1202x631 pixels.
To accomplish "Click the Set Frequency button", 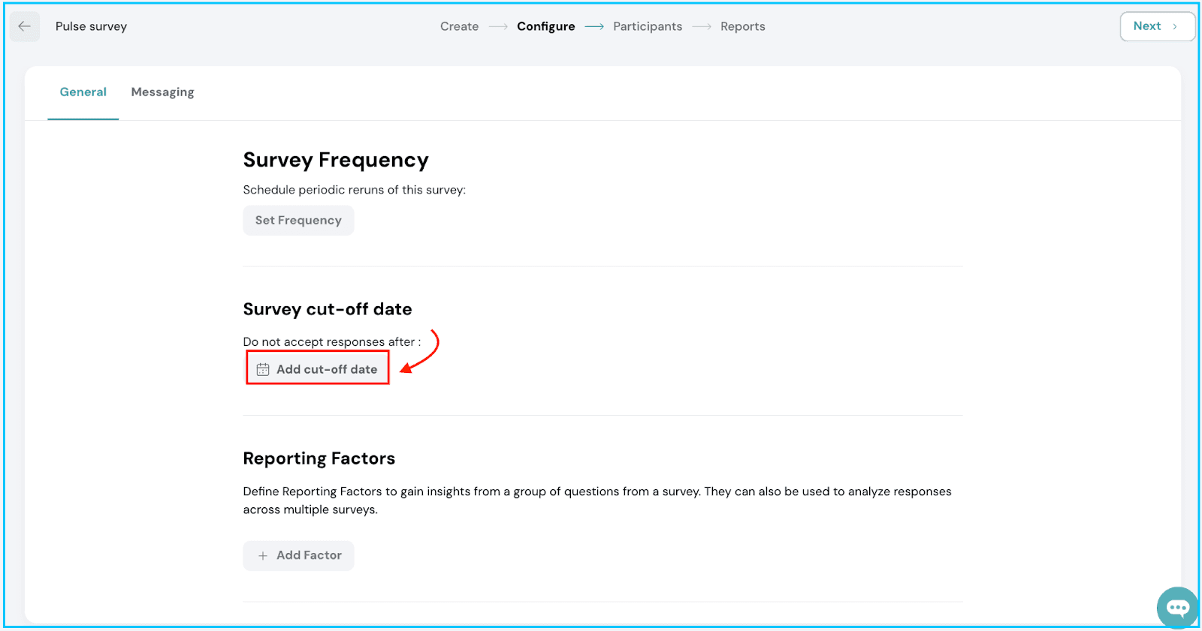I will click(x=298, y=221).
